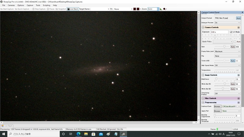Collapse the Image Controls section
The image size is (244, 137).
[x=203, y=75]
